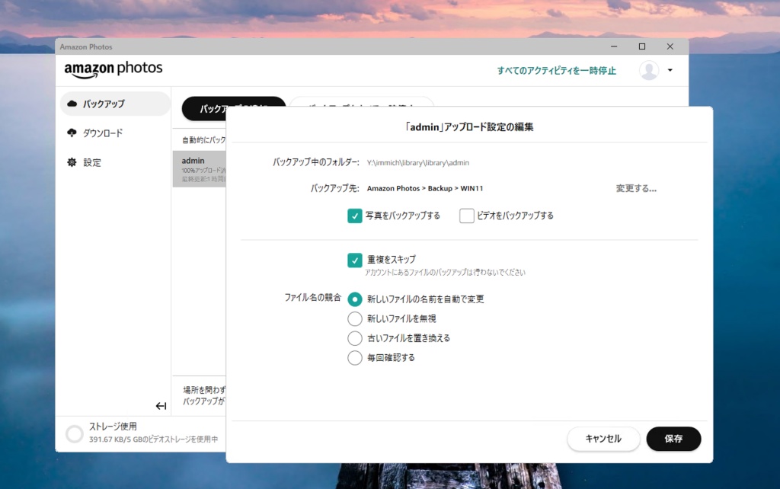Click the Amazon Photos logo
This screenshot has height=489, width=780.
(113, 69)
